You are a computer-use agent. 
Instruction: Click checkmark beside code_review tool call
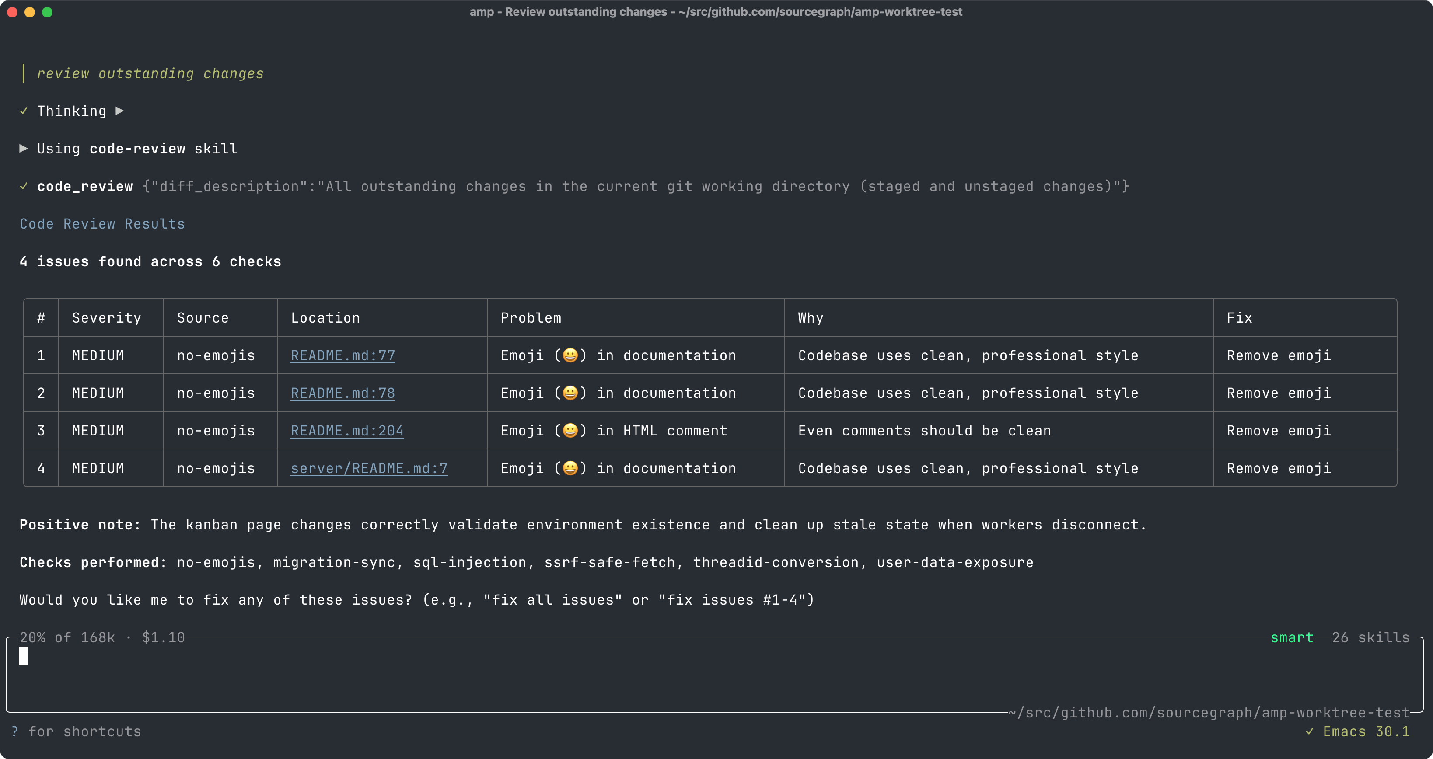(x=23, y=186)
